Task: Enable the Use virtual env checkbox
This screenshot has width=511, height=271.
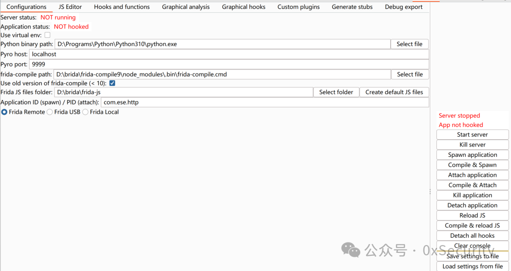Action: [48, 35]
